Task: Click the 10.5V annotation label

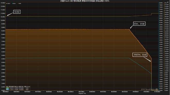Action: point(17,12)
